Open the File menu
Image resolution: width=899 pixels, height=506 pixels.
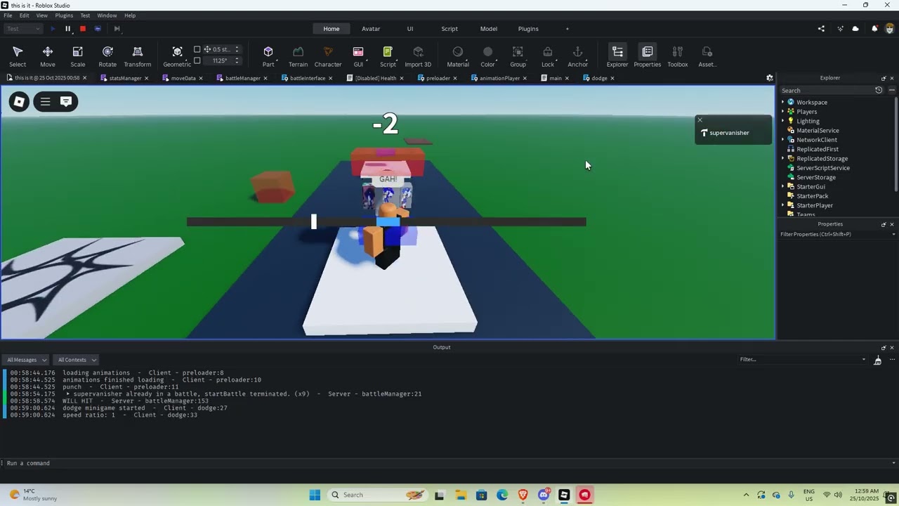point(8,15)
